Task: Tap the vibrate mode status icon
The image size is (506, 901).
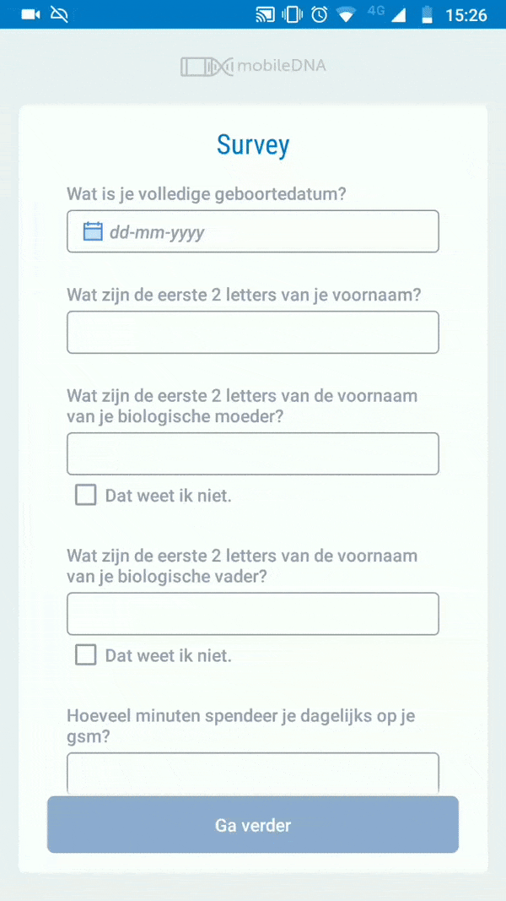Action: tap(292, 14)
